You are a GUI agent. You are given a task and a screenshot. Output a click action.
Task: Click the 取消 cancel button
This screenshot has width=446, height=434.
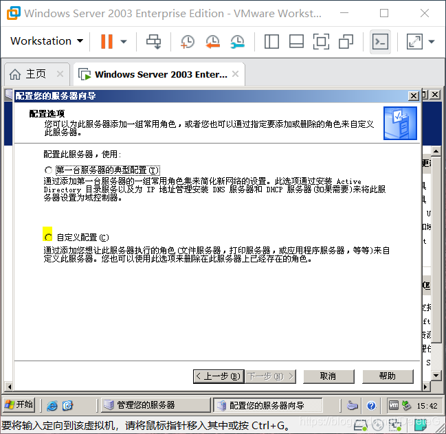click(x=328, y=376)
